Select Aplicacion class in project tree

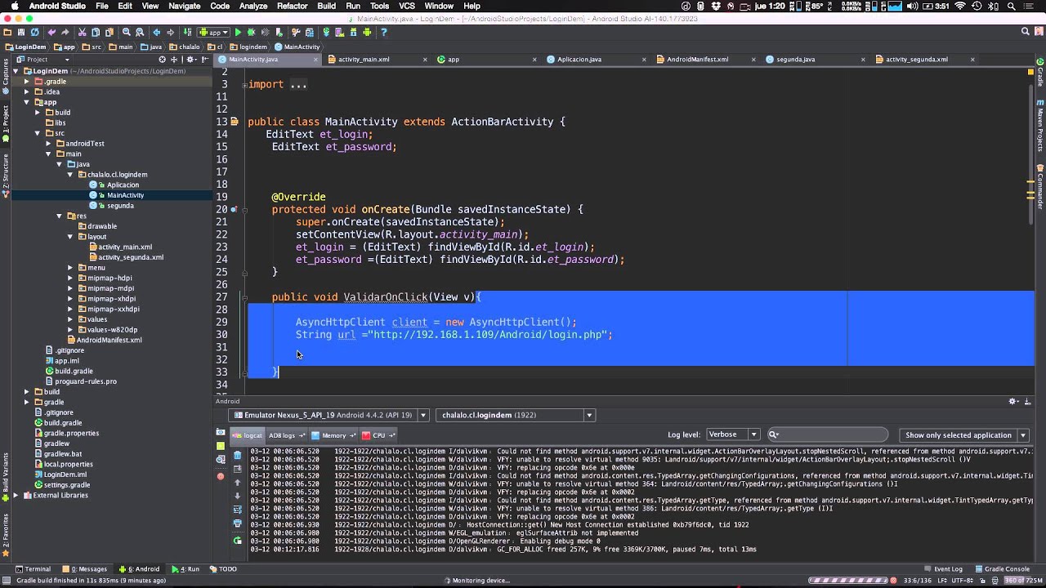123,185
